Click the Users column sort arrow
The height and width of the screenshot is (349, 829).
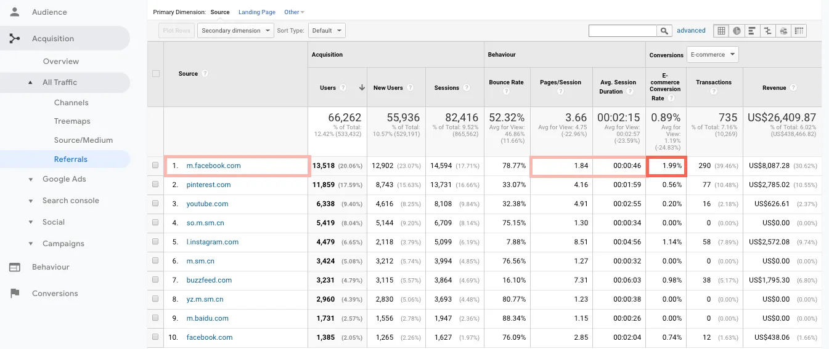pos(362,87)
